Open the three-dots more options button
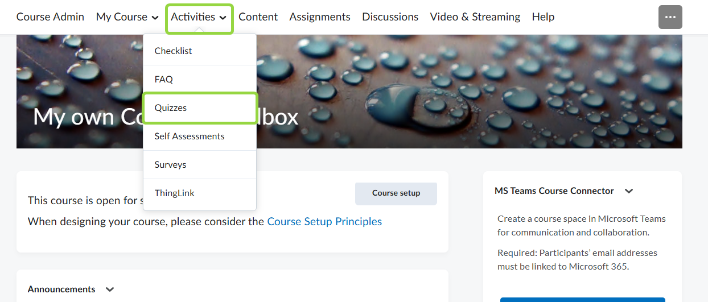The width and height of the screenshot is (708, 302). pos(670,17)
